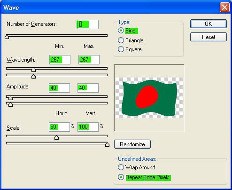Click the Wavelength Min input field
This screenshot has height=190, width=232.
coord(60,60)
